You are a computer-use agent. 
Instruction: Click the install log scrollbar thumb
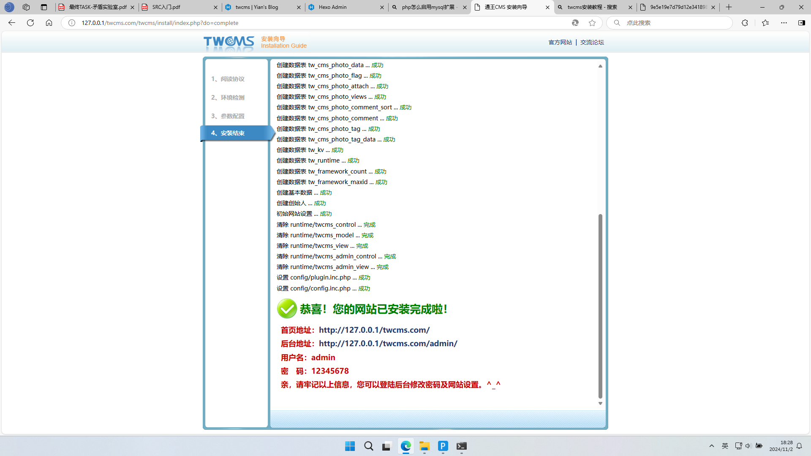(600, 306)
